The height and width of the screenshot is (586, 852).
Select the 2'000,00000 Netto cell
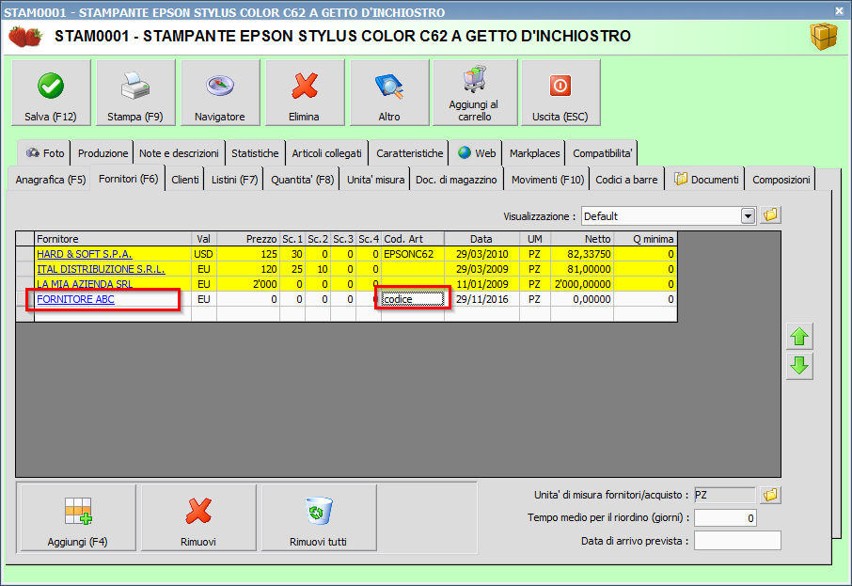click(582, 284)
